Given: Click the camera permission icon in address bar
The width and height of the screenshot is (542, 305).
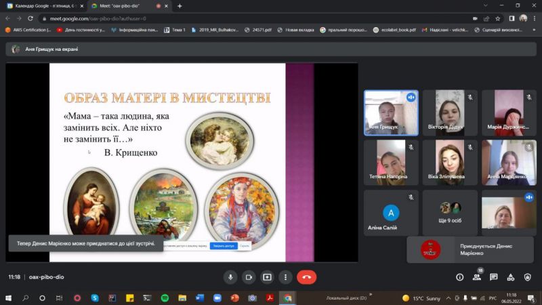Looking at the screenshot, I should pos(475,19).
